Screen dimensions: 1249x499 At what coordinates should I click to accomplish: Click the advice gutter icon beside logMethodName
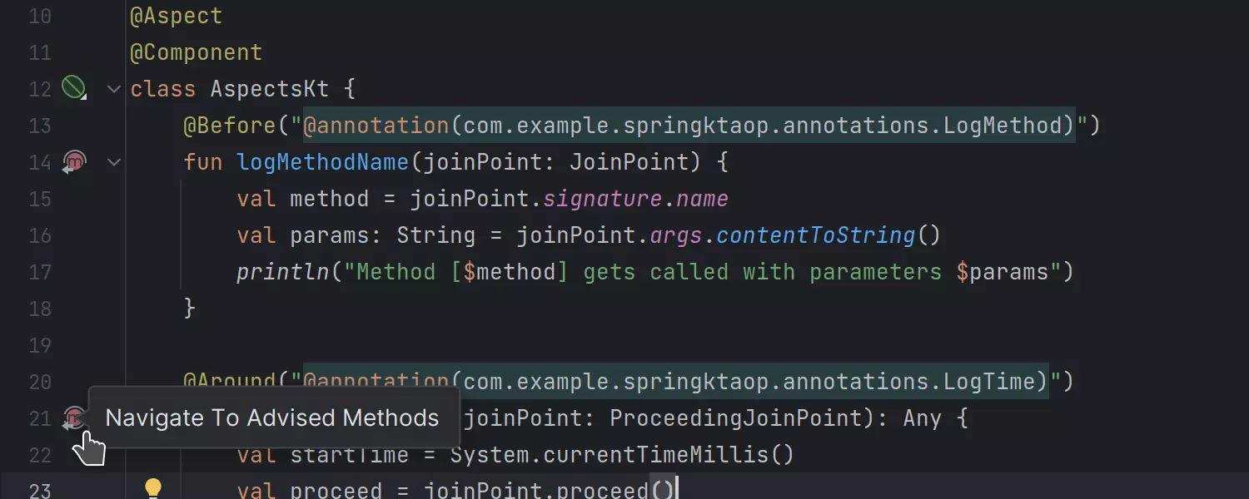(x=74, y=161)
